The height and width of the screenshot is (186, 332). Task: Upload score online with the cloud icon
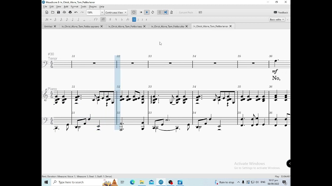point(64,12)
